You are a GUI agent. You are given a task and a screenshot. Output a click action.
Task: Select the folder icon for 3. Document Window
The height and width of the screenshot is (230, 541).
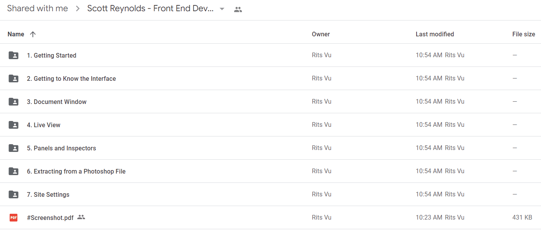coord(14,102)
